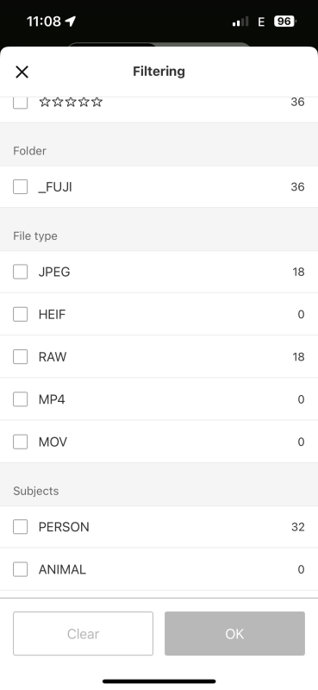Close the Filtering sheet with the X icon
318x690 pixels.
point(22,72)
